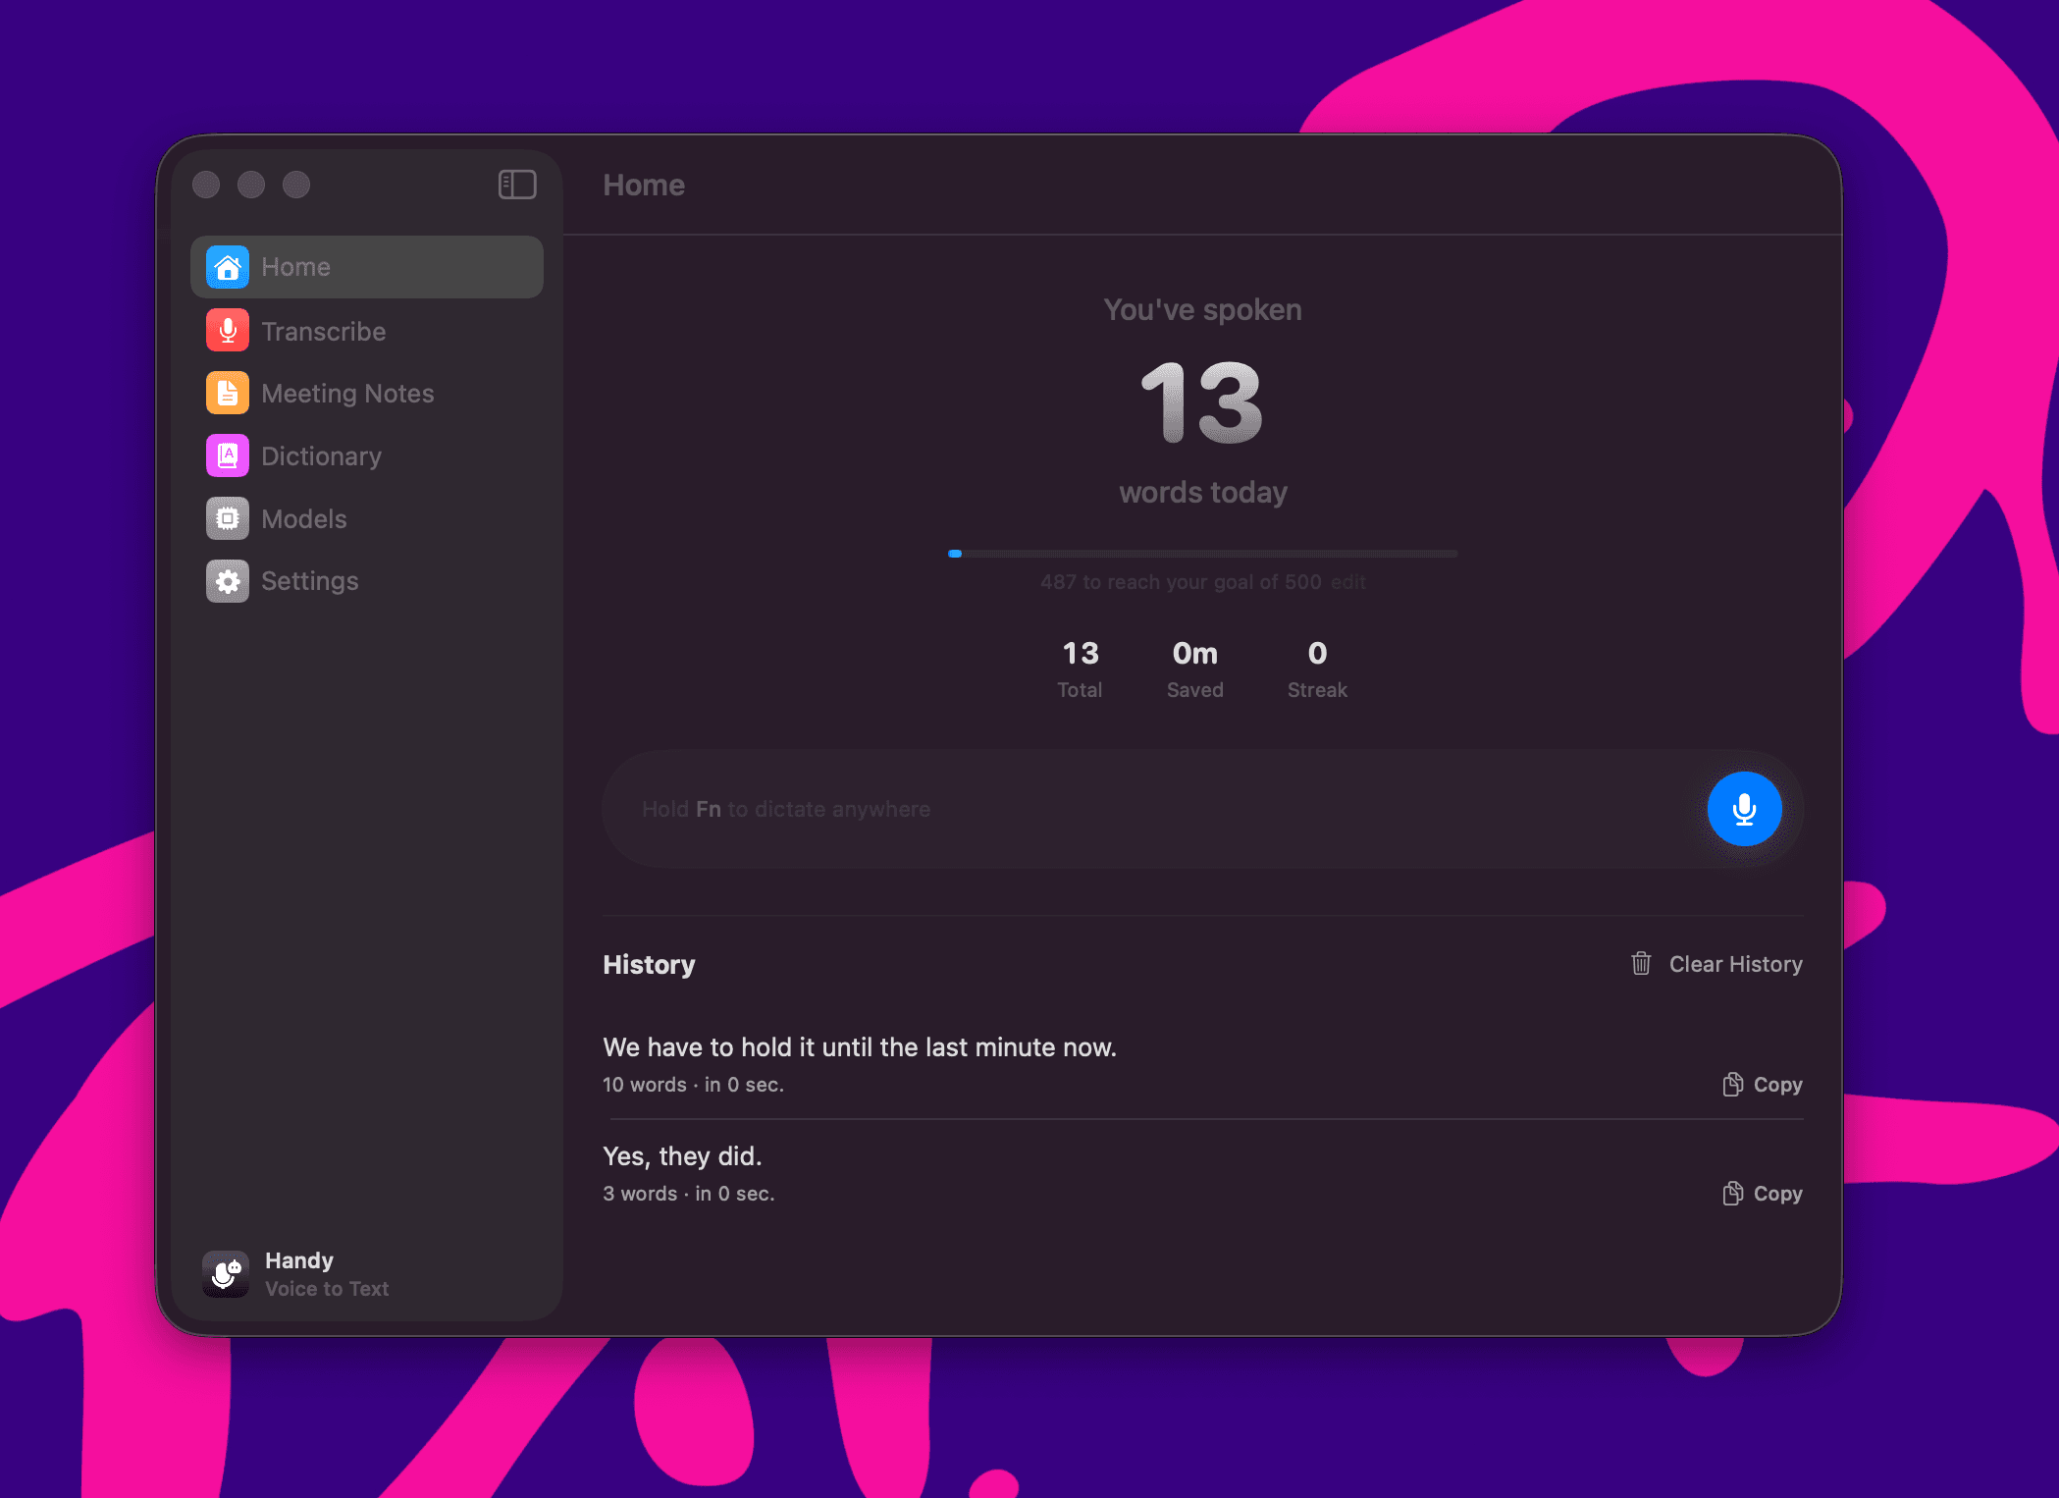The width and height of the screenshot is (2059, 1498).
Task: Select the Dictionary sidebar label
Action: point(321,456)
